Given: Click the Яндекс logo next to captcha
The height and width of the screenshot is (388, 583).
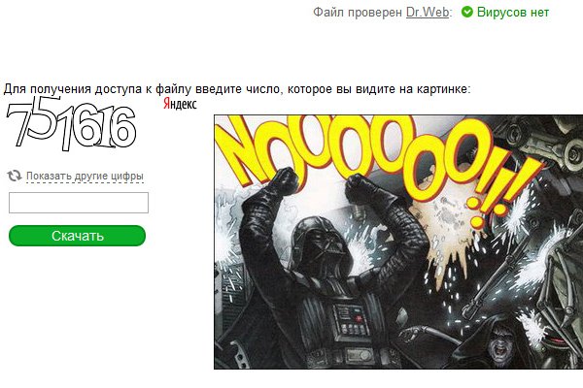Looking at the screenshot, I should pyautogui.click(x=180, y=104).
